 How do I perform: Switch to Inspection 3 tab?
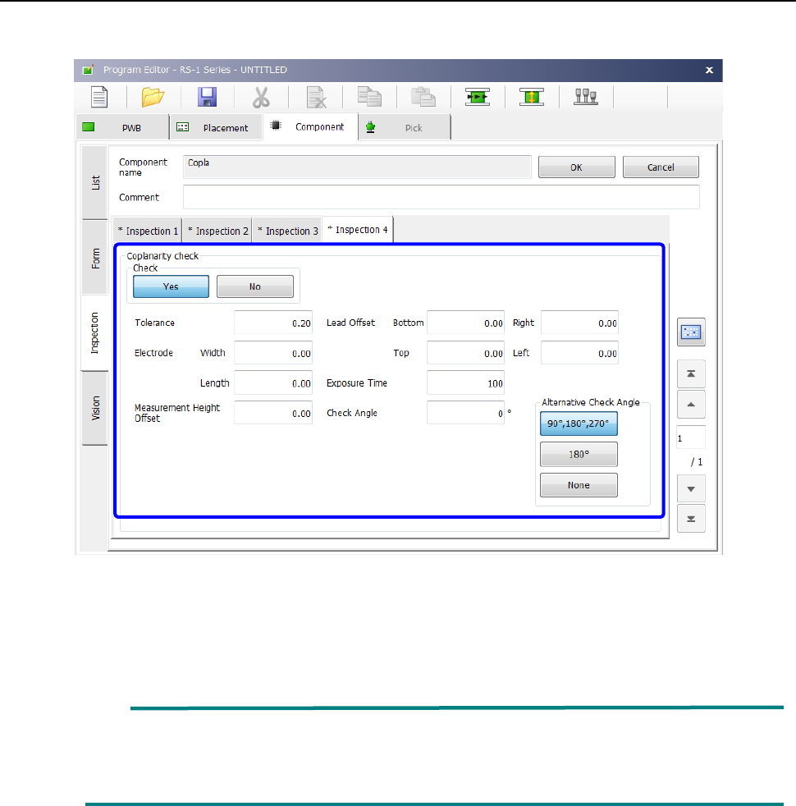[287, 231]
